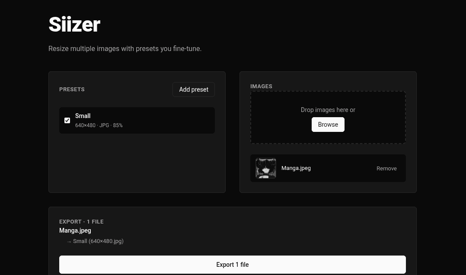
Task: Click the 85% quality value
Action: pos(118,125)
